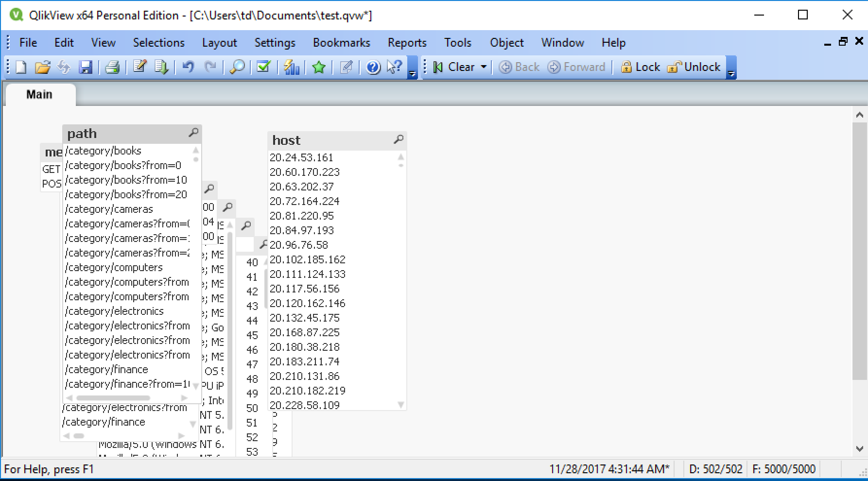Open the Tools menu
The image size is (868, 481).
coord(458,43)
